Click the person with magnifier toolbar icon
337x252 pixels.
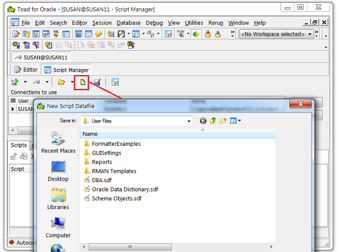[x=121, y=34]
